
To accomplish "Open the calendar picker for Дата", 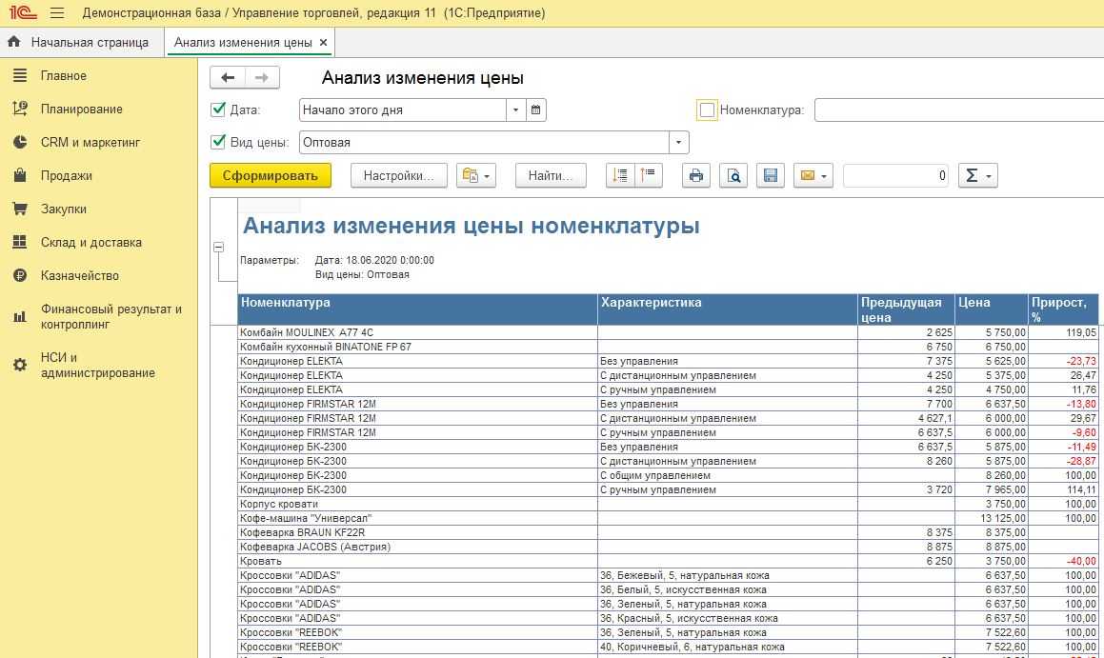I will pyautogui.click(x=535, y=110).
